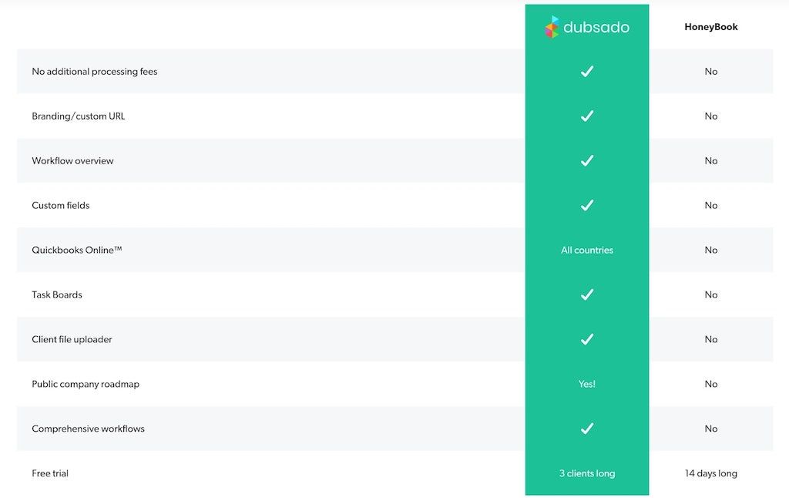Select the HoneyBook column header
Viewport: 789px width, 498px height.
click(710, 27)
